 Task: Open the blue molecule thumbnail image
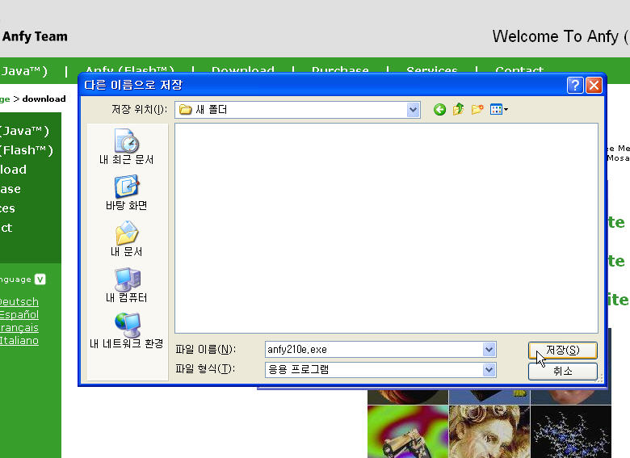coord(571,431)
